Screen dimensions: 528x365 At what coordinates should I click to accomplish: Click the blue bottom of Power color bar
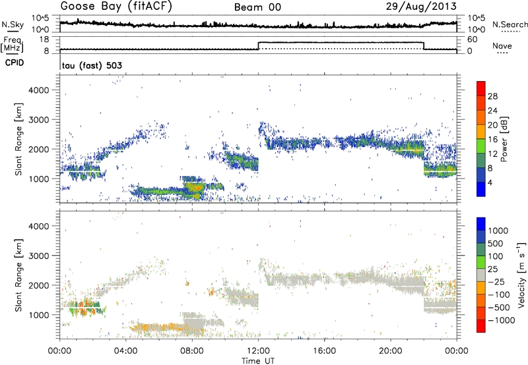[x=481, y=189]
